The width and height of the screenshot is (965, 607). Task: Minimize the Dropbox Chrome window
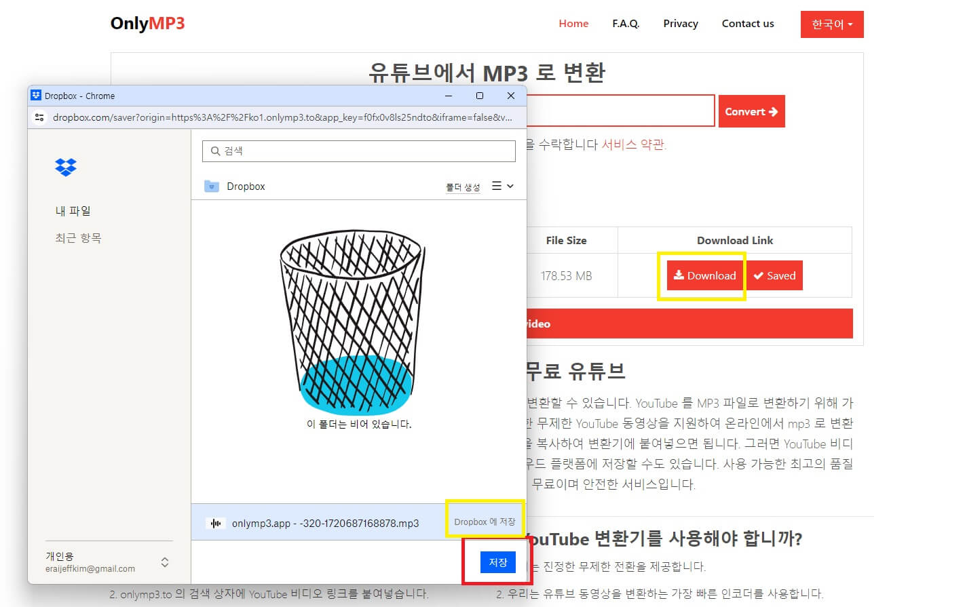tap(449, 96)
